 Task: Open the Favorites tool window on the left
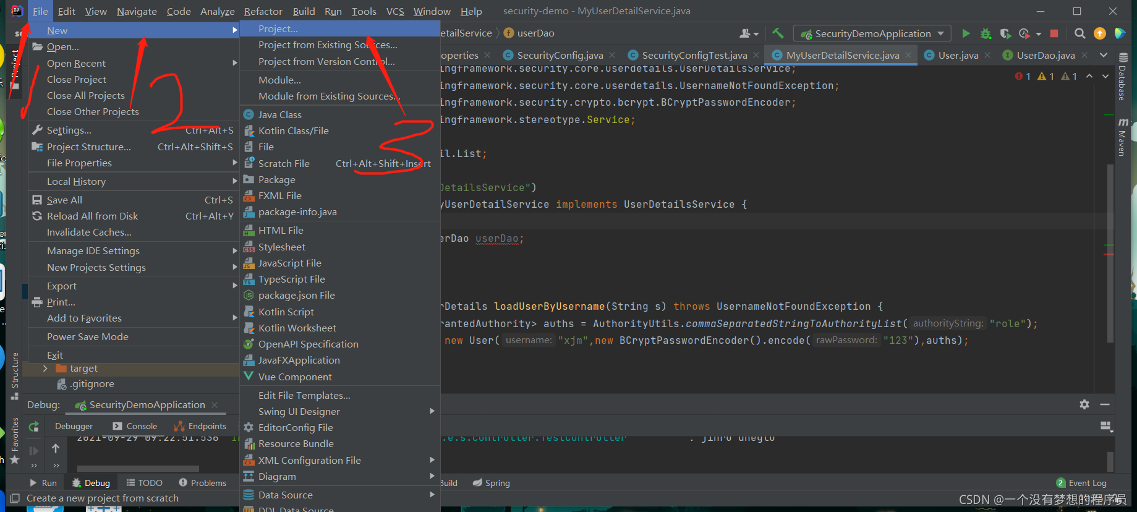[15, 440]
